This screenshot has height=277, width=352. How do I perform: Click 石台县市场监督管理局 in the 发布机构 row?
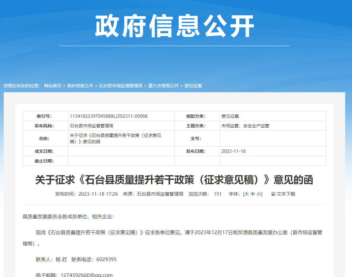point(92,126)
